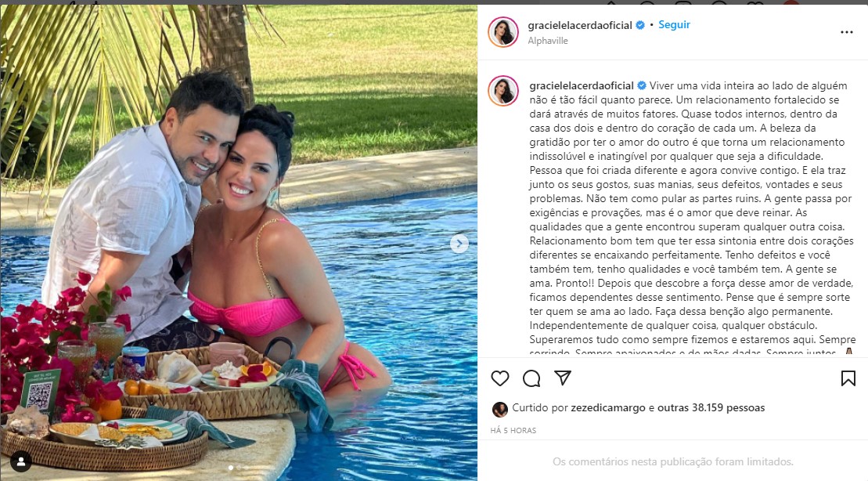The image size is (868, 481).
Task: Click the small avatar next to Curtido por
Action: pyautogui.click(x=499, y=409)
